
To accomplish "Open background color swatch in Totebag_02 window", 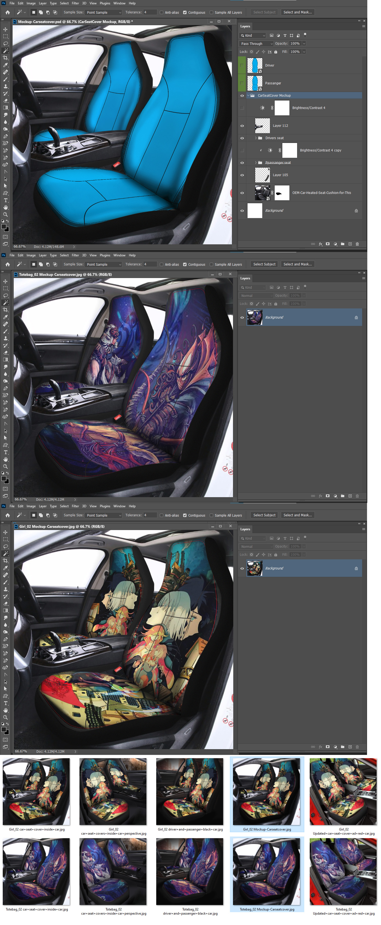I will pyautogui.click(x=7, y=482).
